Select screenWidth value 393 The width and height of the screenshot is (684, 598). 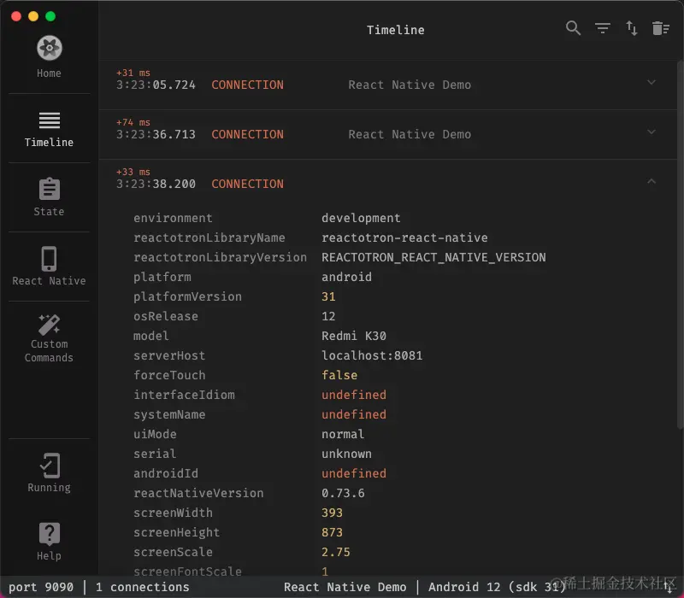click(332, 513)
